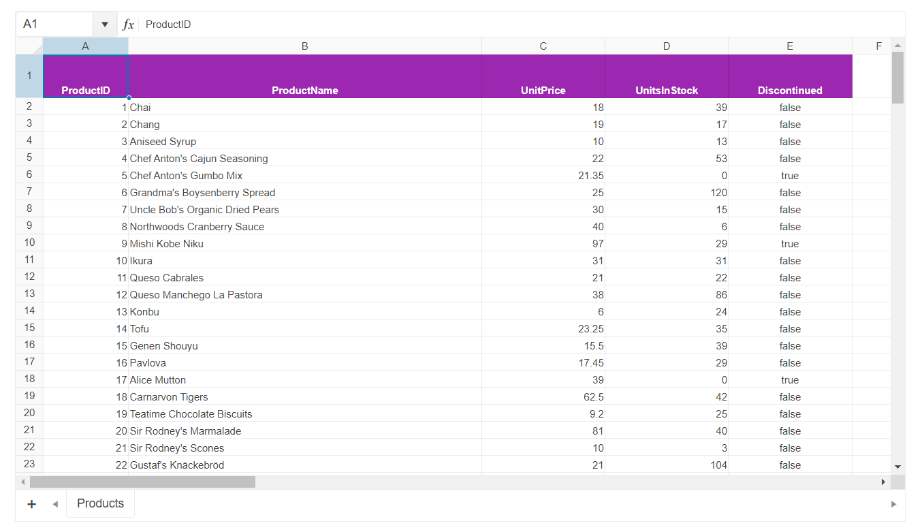Select the false value for Chai product
The height and width of the screenshot is (532, 924).
pyautogui.click(x=789, y=107)
